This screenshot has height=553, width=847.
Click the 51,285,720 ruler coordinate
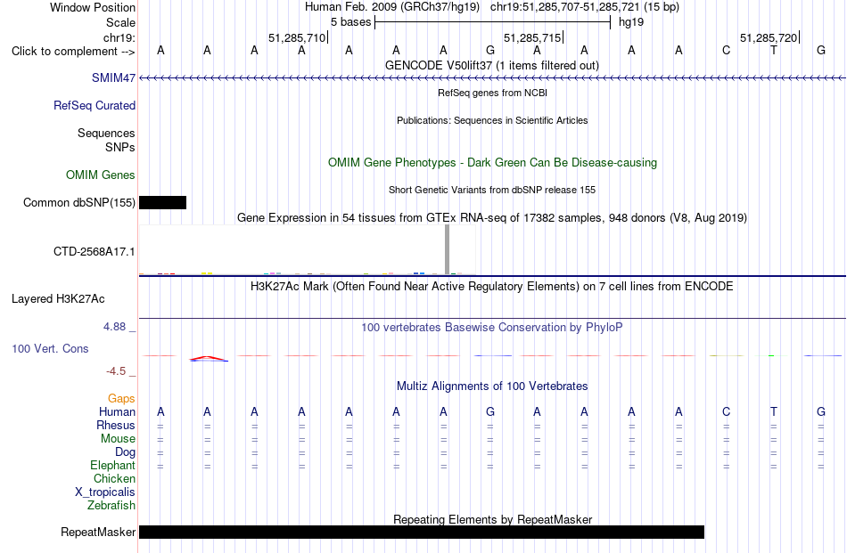pos(769,37)
